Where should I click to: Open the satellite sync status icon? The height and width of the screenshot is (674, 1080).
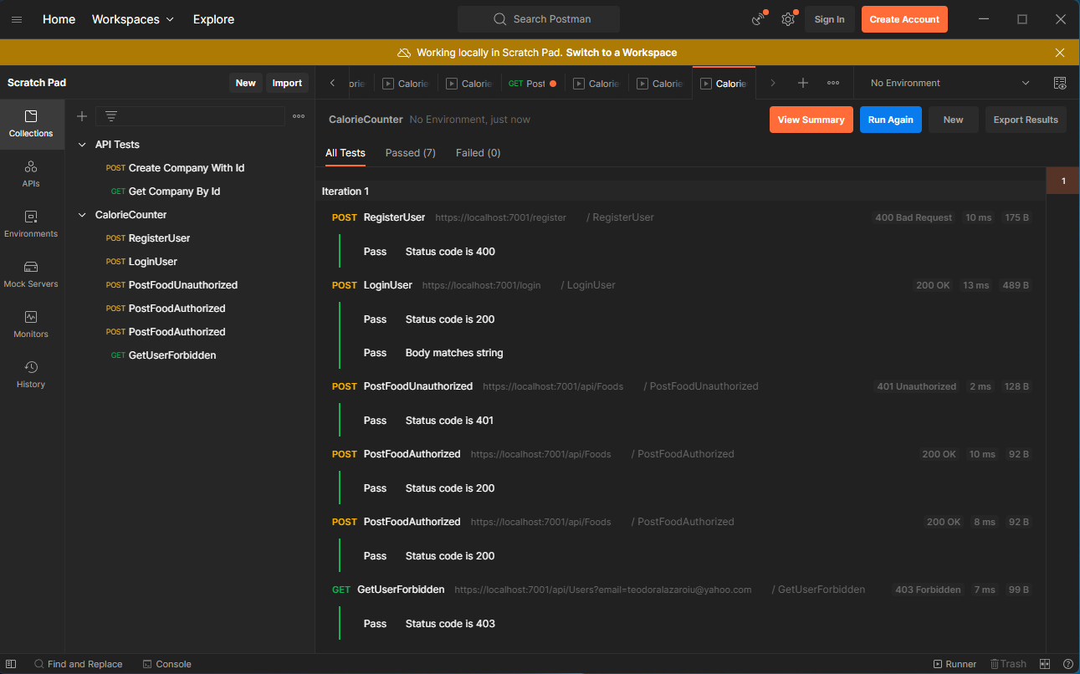[x=759, y=19]
